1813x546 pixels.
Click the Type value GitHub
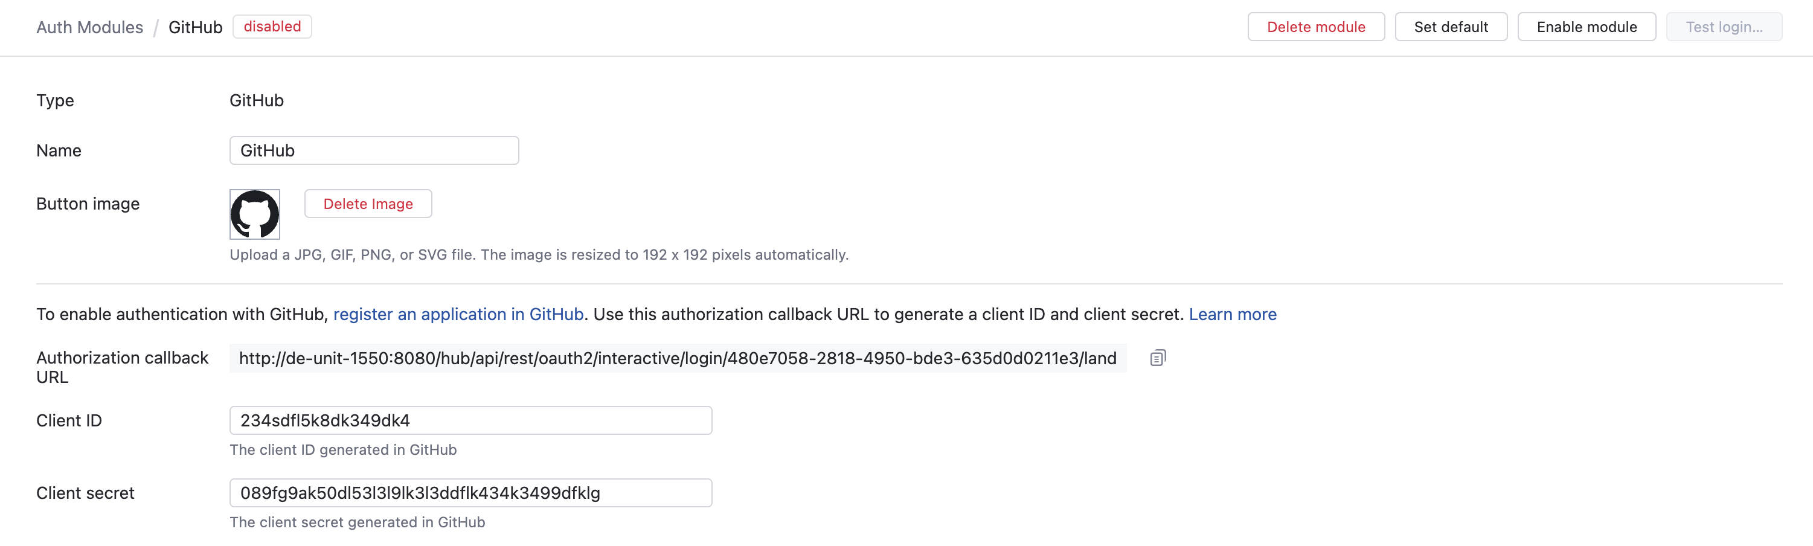(x=256, y=101)
